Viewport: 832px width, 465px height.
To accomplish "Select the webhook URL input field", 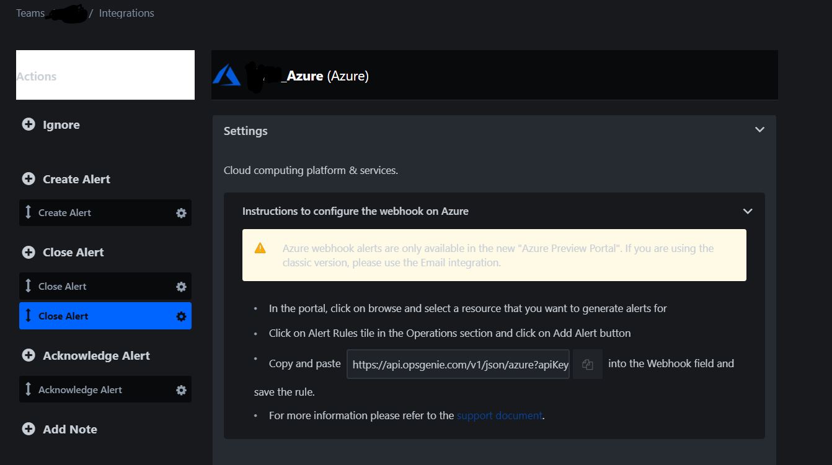I will (x=458, y=364).
